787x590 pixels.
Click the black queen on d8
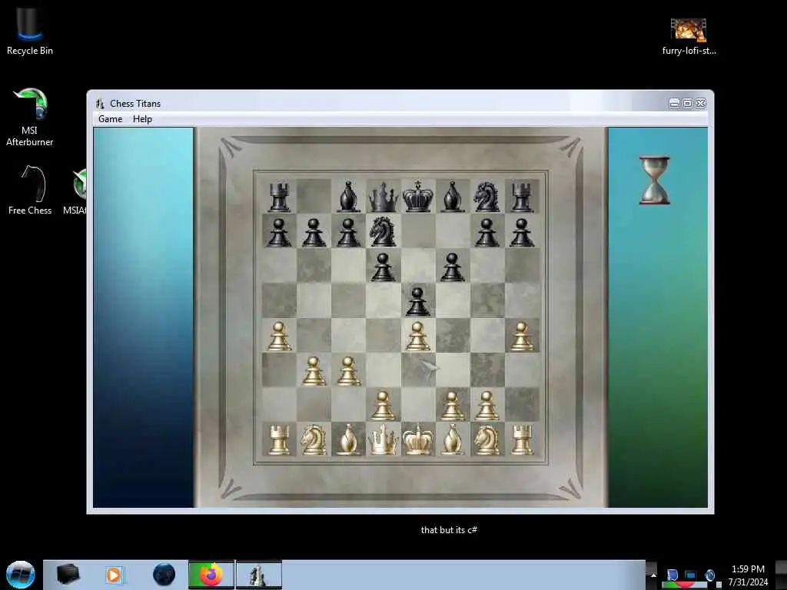[383, 197]
